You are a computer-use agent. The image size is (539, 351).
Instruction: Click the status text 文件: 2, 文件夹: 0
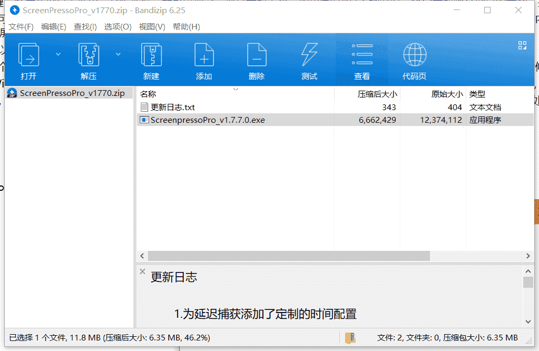coord(408,338)
